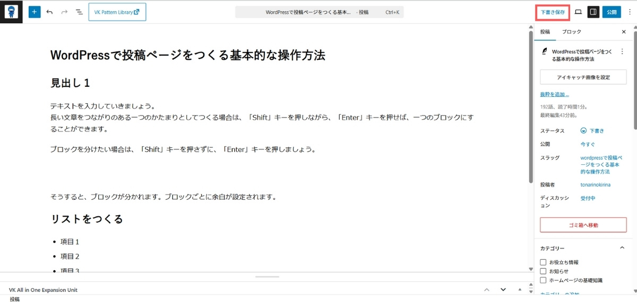Switch to the 投稿 tab
Image resolution: width=637 pixels, height=302 pixels.
(x=545, y=32)
